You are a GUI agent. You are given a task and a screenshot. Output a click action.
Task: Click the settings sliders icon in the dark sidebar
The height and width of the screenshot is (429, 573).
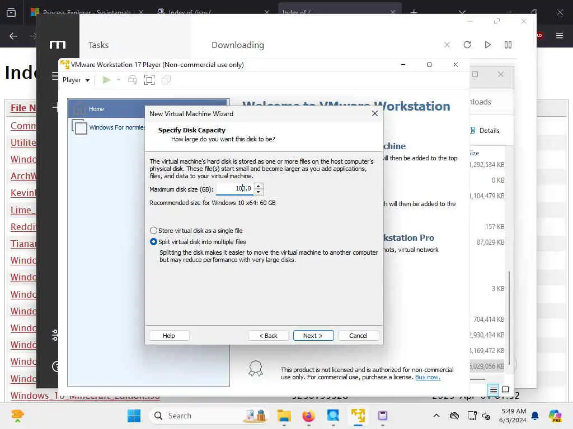55,335
